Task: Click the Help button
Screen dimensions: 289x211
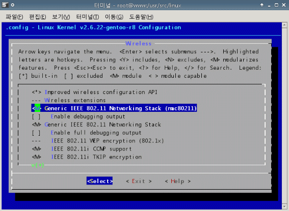Action: coord(178,181)
